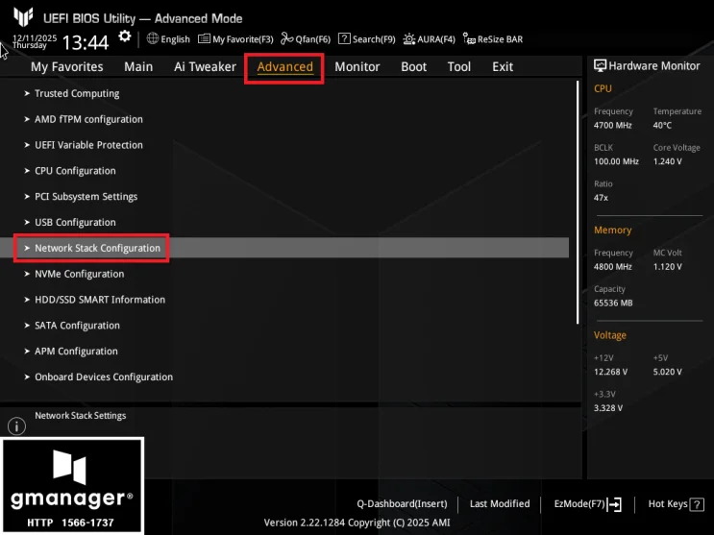This screenshot has height=535, width=714.
Task: Expand the AMD fTPM configuration arrow
Action: (x=27, y=119)
